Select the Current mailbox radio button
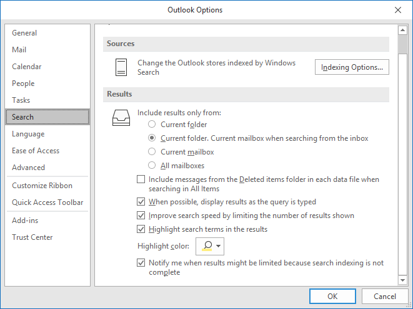413x309 pixels. pos(152,151)
